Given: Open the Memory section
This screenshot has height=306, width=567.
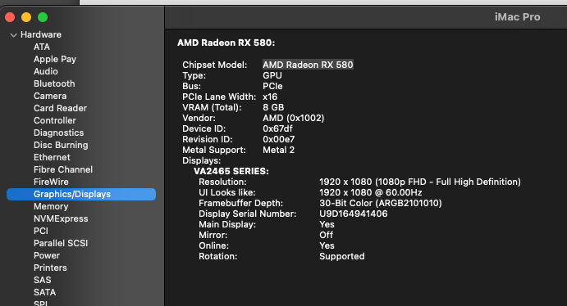Looking at the screenshot, I should coord(51,206).
